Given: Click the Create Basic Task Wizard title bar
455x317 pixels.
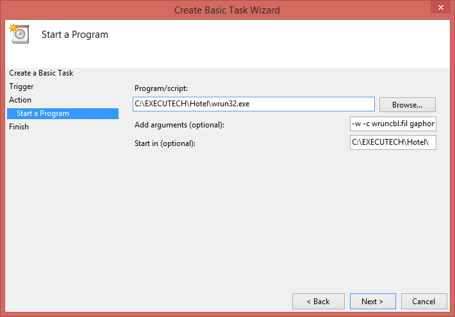Looking at the screenshot, I should point(227,10).
